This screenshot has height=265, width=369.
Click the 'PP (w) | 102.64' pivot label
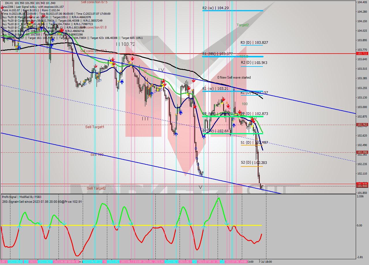pos(215,131)
